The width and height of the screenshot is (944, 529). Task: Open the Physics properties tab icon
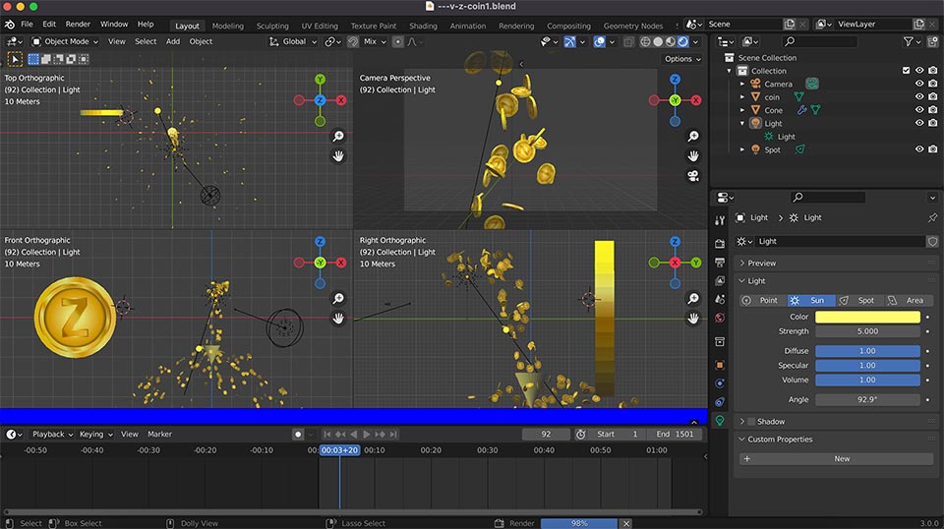pyautogui.click(x=720, y=382)
